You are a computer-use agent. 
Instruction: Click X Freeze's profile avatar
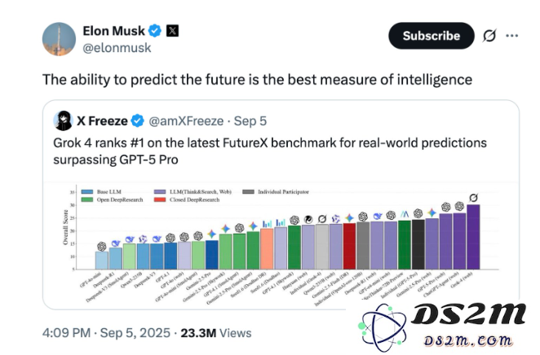pyautogui.click(x=63, y=121)
